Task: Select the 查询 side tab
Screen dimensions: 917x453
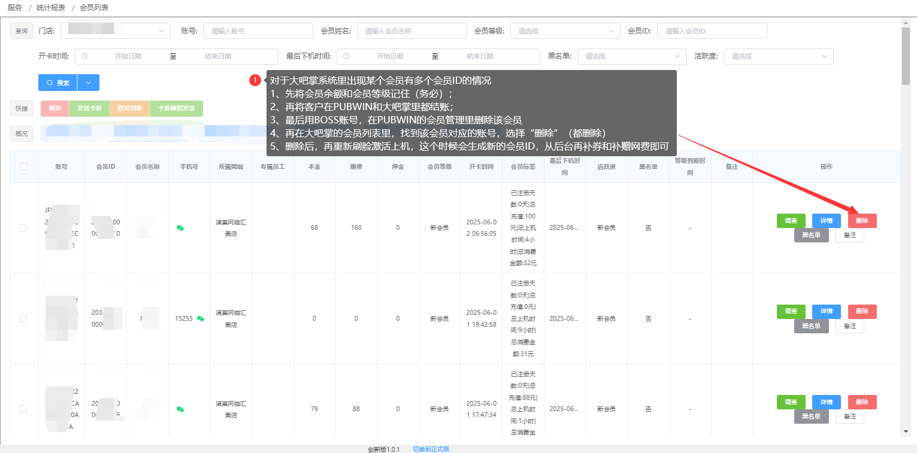Action: pos(21,31)
